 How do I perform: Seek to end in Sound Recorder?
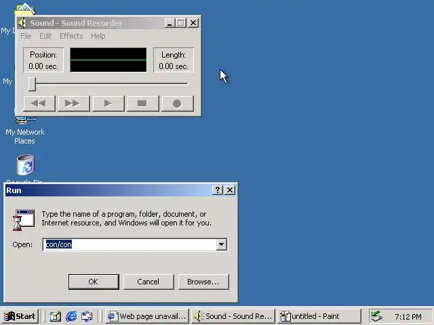pos(74,104)
